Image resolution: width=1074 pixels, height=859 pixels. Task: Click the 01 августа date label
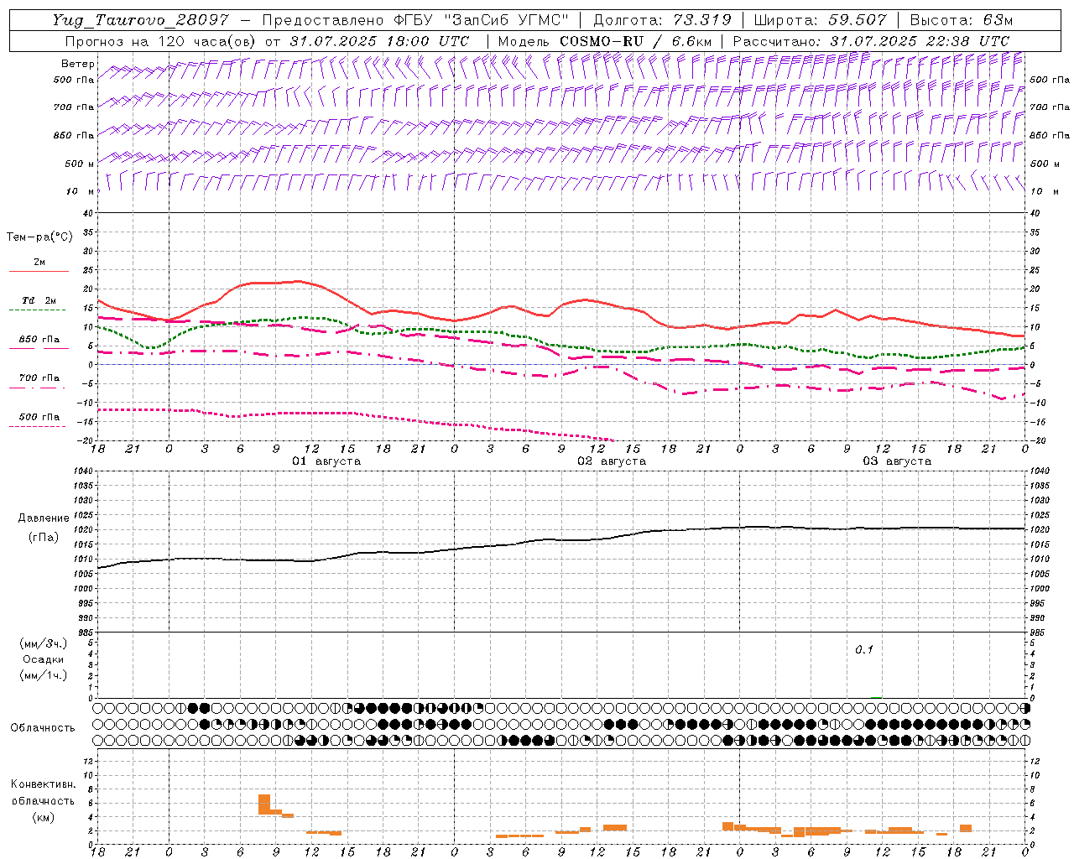(326, 461)
